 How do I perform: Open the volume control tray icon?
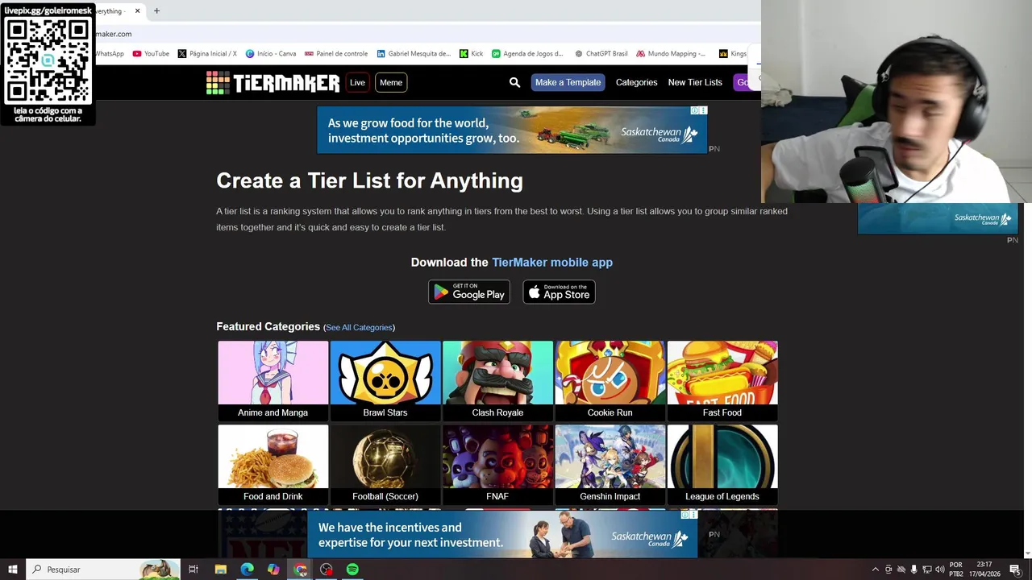point(939,570)
